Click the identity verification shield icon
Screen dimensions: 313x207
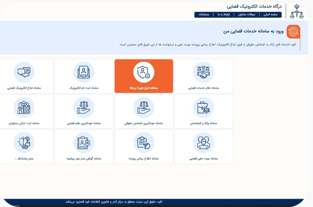tap(144, 72)
